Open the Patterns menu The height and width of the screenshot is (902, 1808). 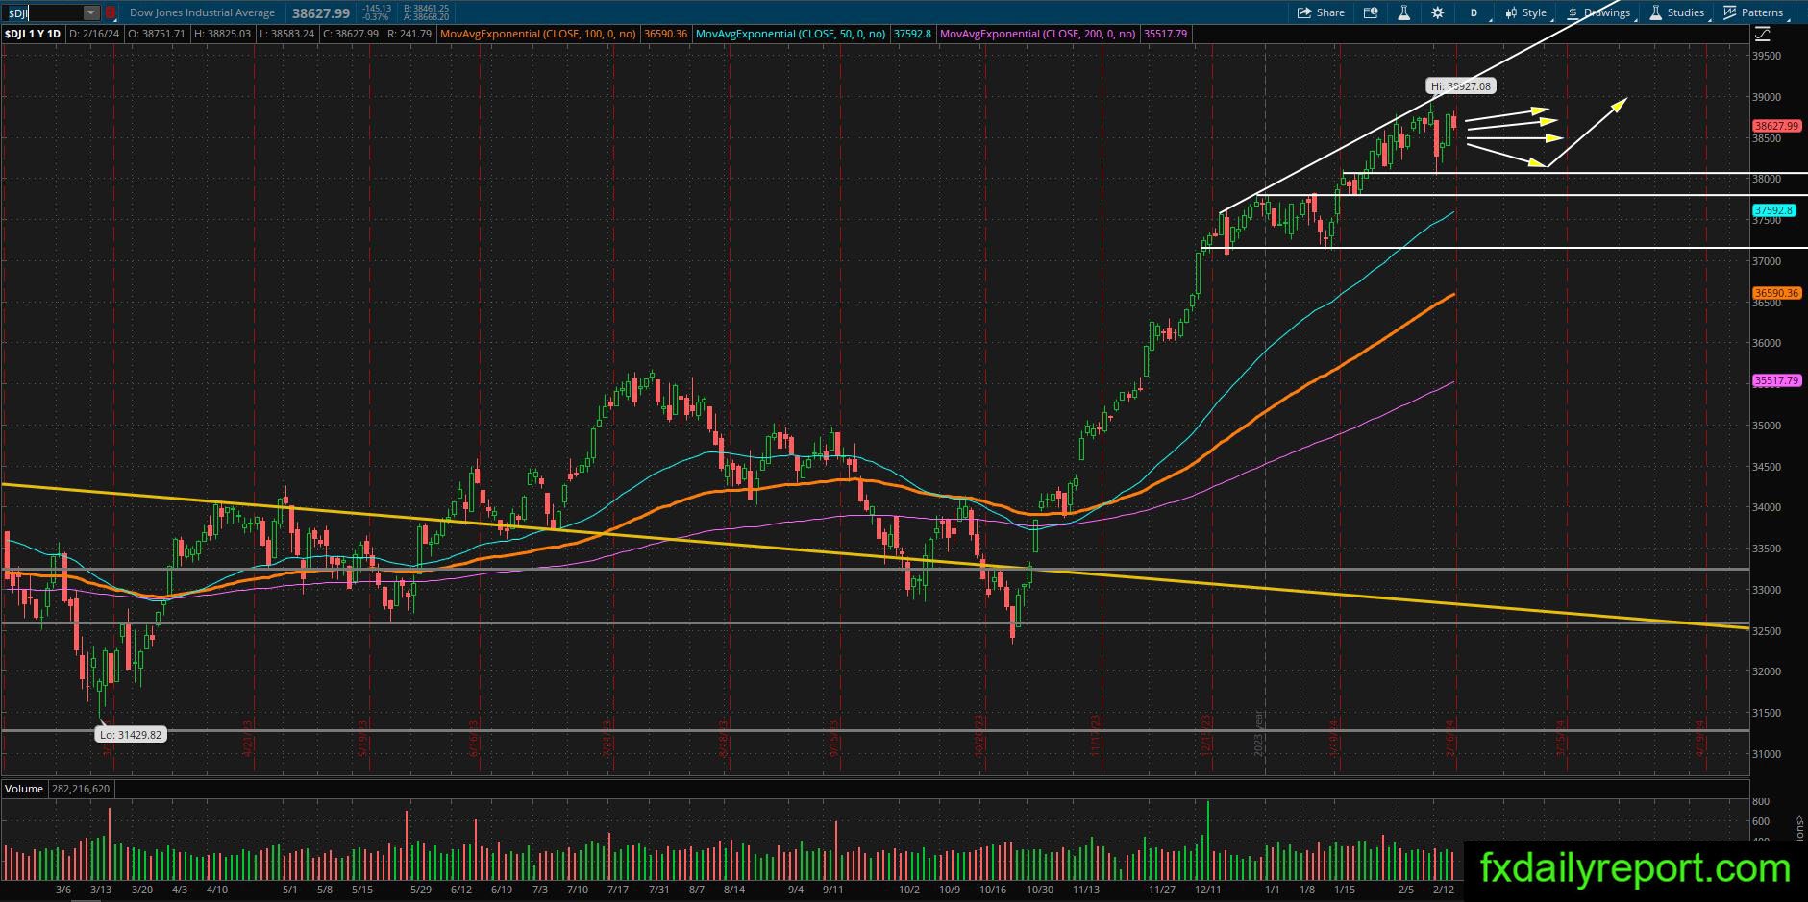[x=1753, y=12]
